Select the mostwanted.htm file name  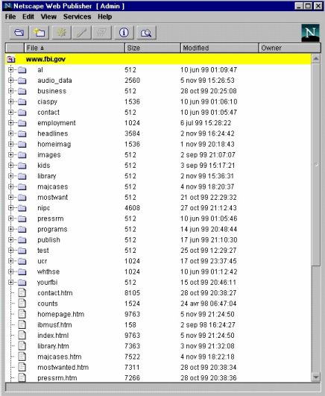(63, 367)
